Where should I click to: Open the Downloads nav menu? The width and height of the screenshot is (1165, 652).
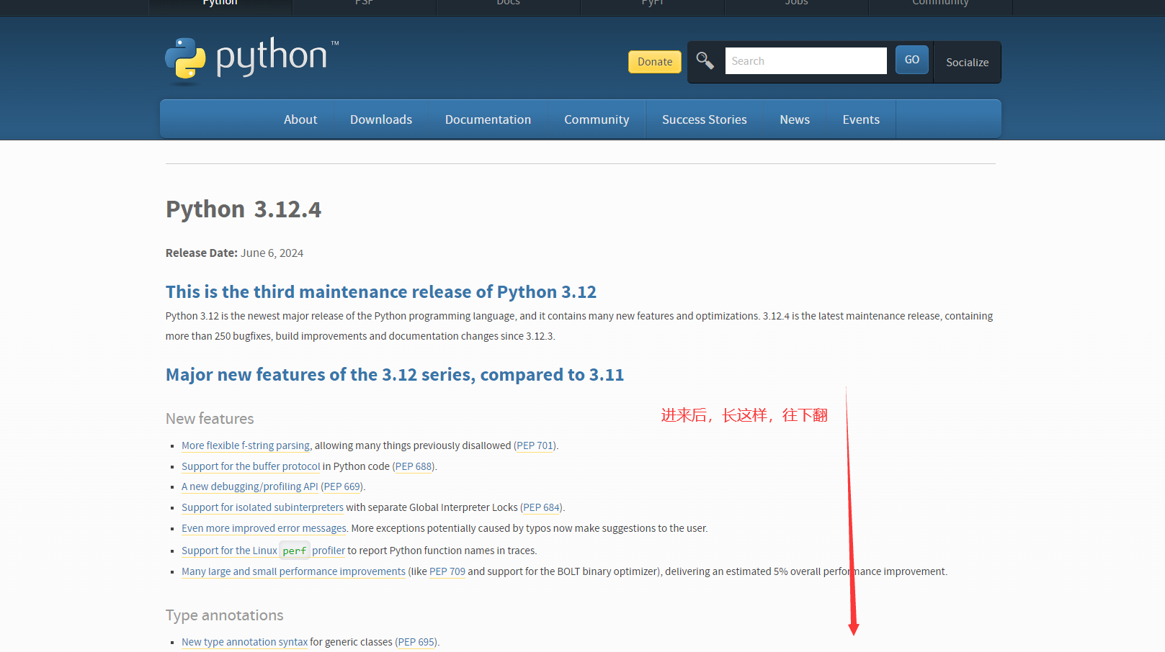[381, 119]
